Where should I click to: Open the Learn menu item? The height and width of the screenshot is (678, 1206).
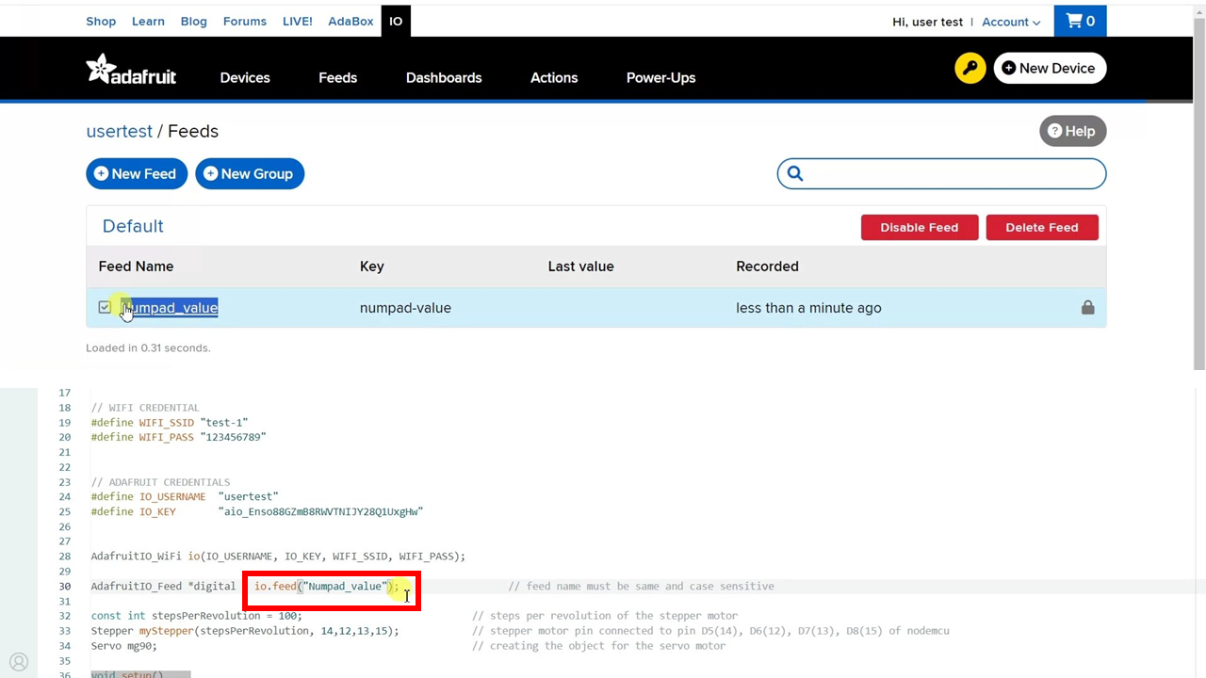[148, 22]
